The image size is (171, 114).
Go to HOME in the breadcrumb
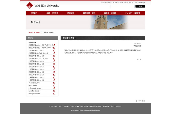pyautogui.click(x=30, y=33)
